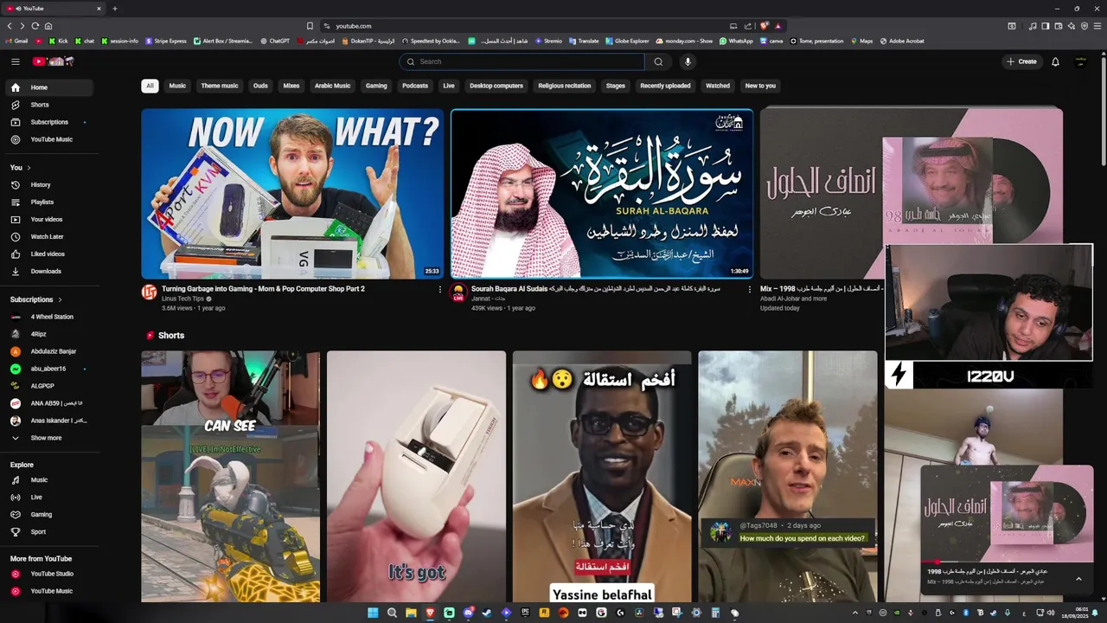1107x623 pixels.
Task: Open more options for Sourah Baqara video
Action: tap(749, 290)
